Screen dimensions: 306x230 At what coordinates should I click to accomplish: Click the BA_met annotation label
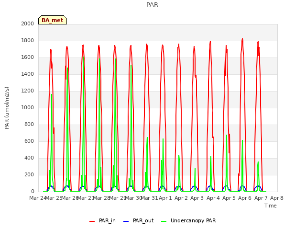[53, 20]
